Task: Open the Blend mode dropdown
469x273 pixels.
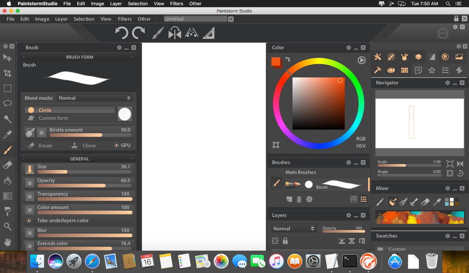Action: [x=95, y=97]
